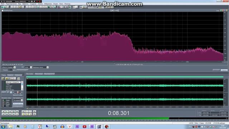The image size is (229, 129).
Task: Click the Zoom In Vertically icon
Action: click(x=34, y=112)
